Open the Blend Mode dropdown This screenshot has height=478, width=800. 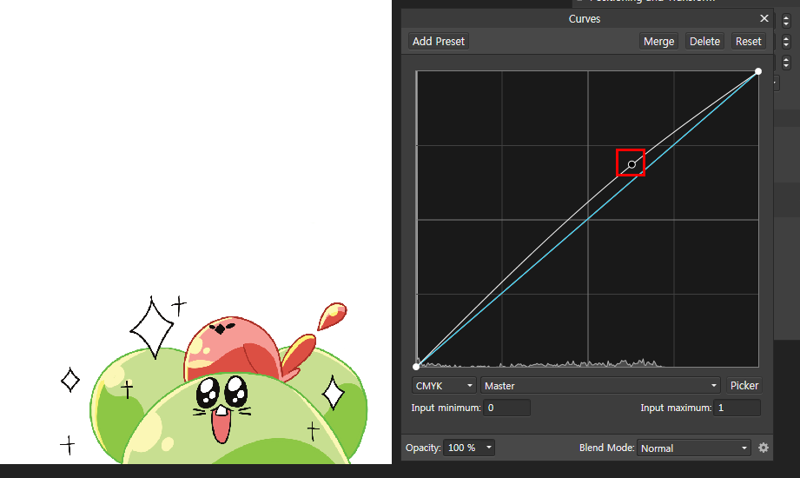click(694, 448)
